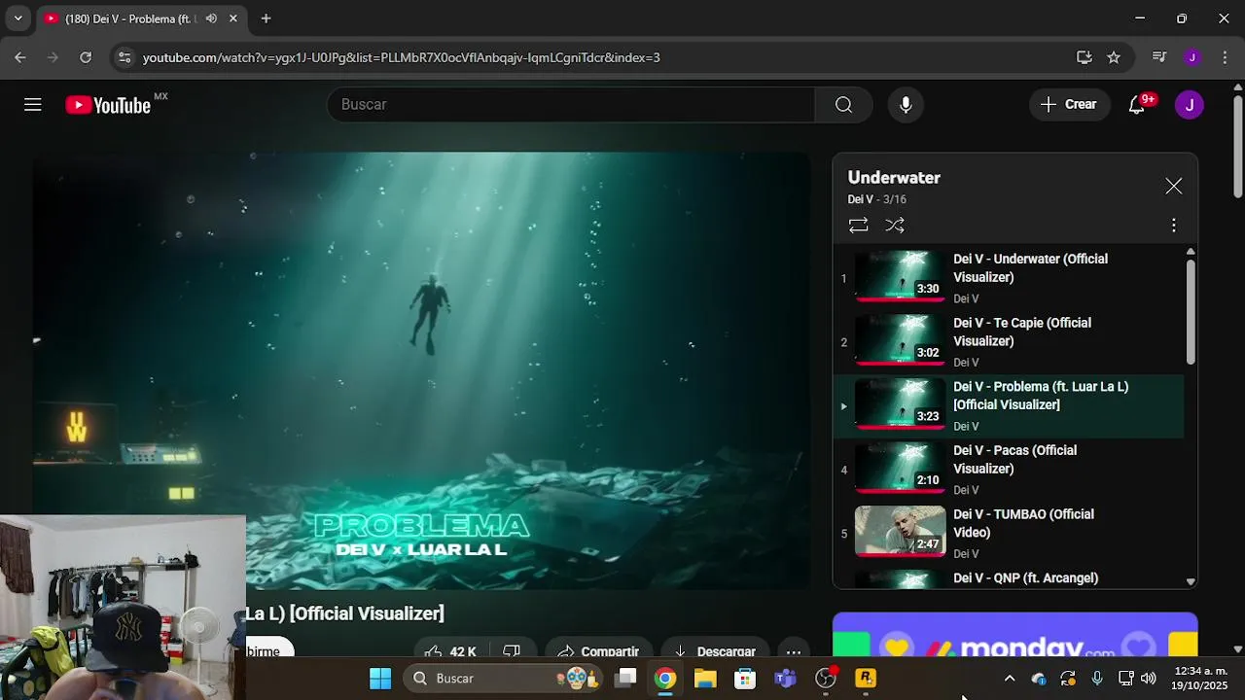The height and width of the screenshot is (700, 1245).
Task: Click the page vertical scrollbar thumb
Action: point(1237,146)
